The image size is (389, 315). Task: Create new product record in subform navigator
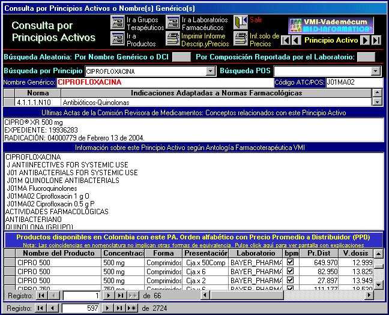click(133, 295)
